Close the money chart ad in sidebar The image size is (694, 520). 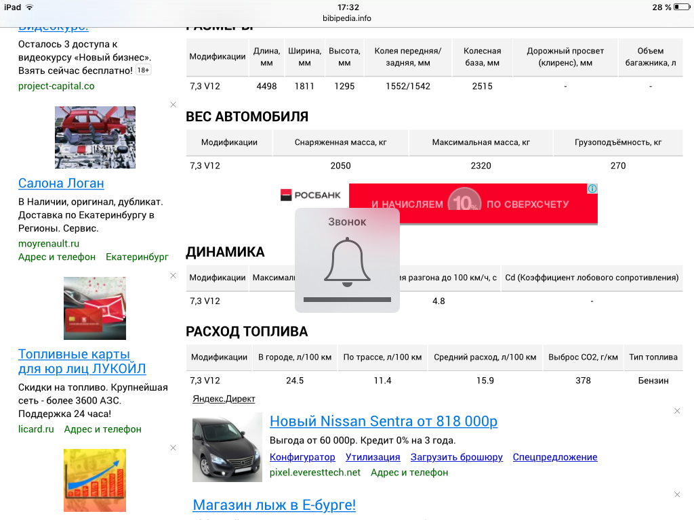[173, 448]
